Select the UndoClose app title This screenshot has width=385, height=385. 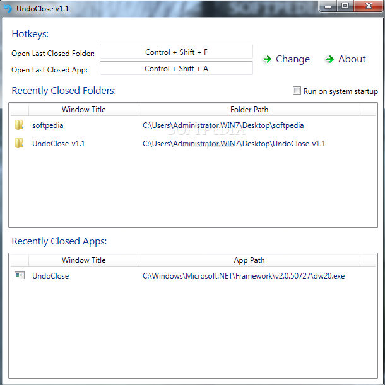coord(50,276)
